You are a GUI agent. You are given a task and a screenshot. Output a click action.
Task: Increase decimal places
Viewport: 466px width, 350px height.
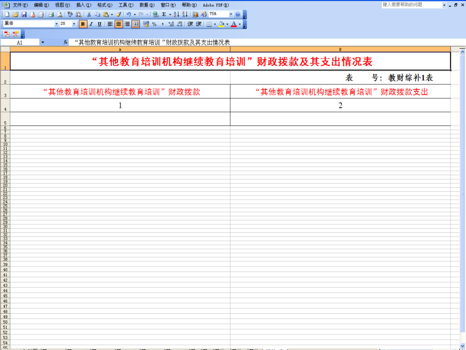click(171, 24)
